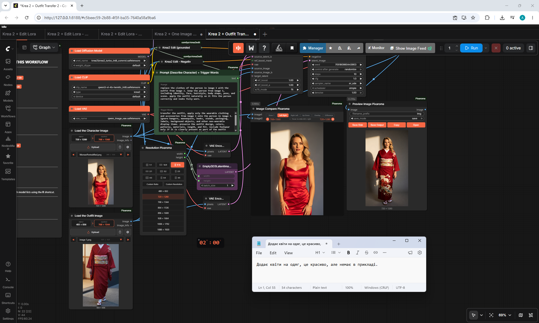Open the unet_name model selector
The width and height of the screenshot is (539, 323).
click(x=109, y=61)
